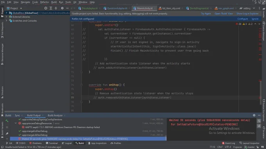Click tool windows quick access icon
Viewport: 266px width, 149px height.
[2, 147]
